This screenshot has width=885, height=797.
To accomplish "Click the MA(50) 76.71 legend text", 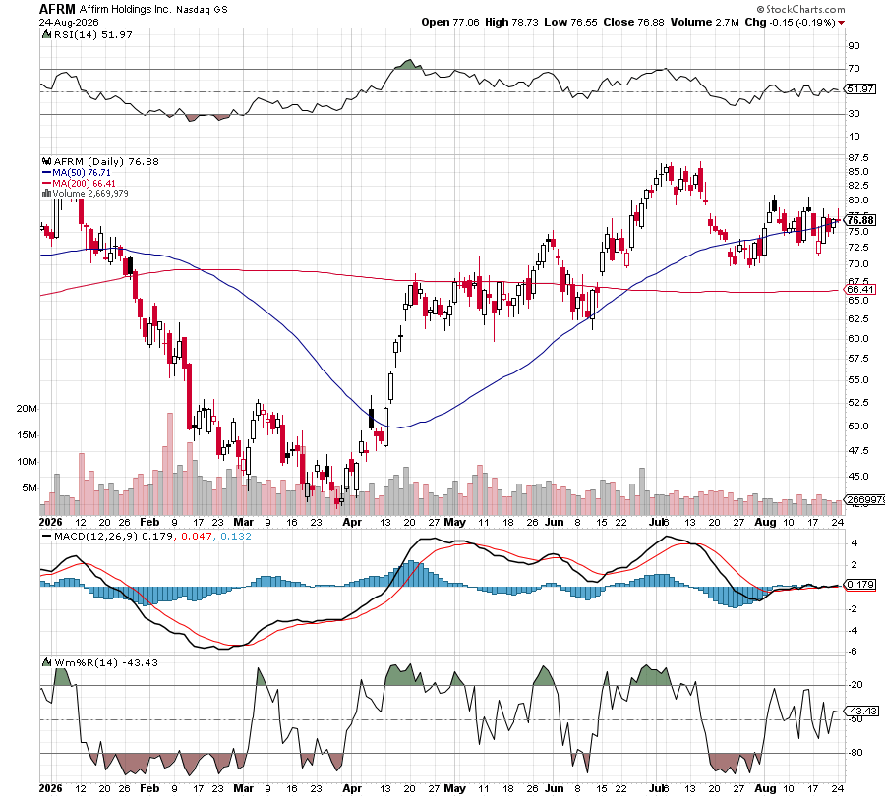I will [82, 173].
